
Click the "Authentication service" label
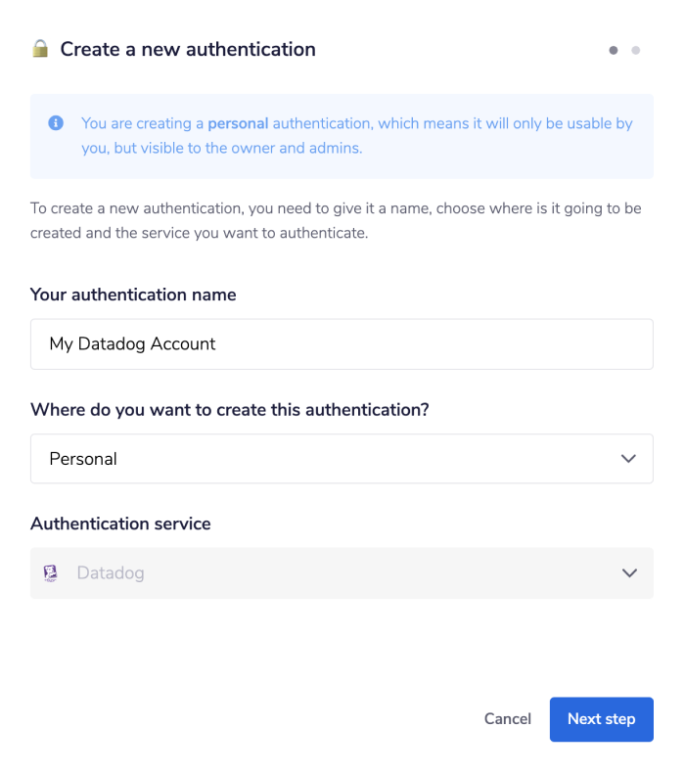point(120,524)
